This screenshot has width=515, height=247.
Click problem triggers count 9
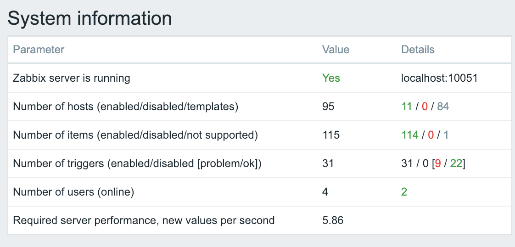point(438,163)
